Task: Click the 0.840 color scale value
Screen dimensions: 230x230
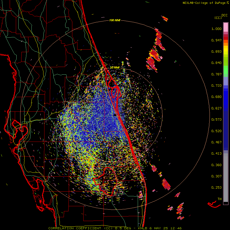Action: tap(216, 63)
